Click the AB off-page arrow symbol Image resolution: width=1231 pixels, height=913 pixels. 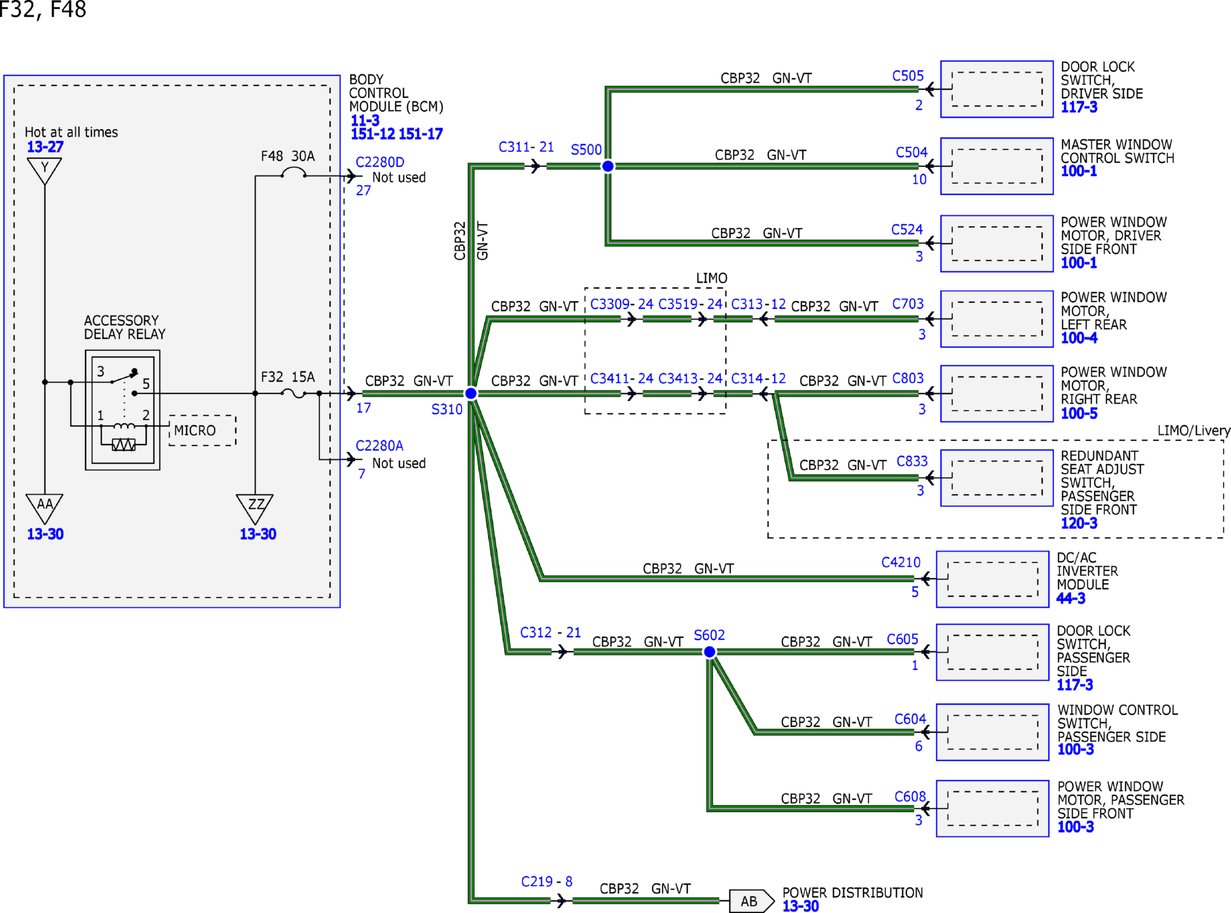751,901
